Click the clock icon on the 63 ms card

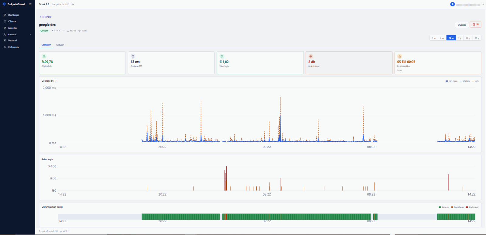click(133, 56)
